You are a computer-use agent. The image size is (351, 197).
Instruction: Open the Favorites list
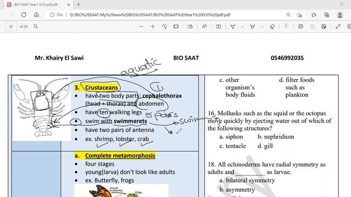(314, 15)
